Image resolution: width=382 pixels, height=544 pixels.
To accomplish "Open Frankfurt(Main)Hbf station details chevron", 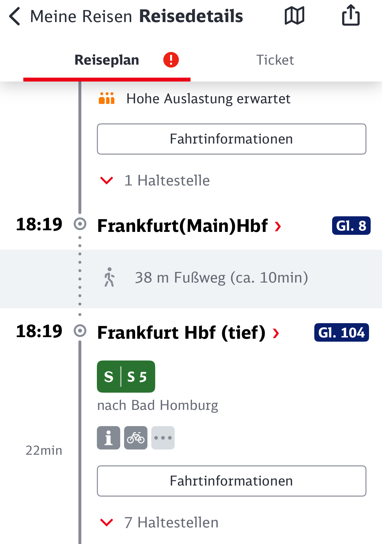I will click(x=278, y=226).
